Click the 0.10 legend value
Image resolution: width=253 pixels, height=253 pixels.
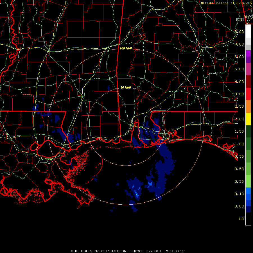pos(239,194)
